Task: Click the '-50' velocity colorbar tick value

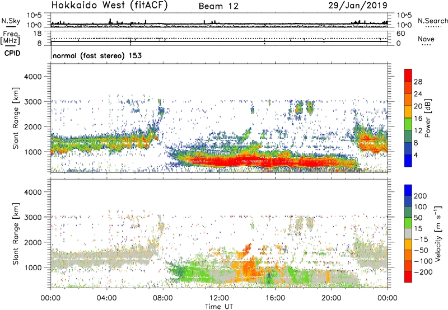Action: pyautogui.click(x=421, y=250)
